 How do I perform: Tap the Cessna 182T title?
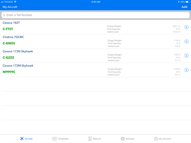tap(11, 23)
